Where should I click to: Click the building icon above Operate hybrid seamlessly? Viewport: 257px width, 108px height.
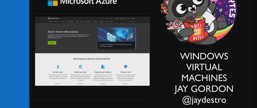point(103,67)
